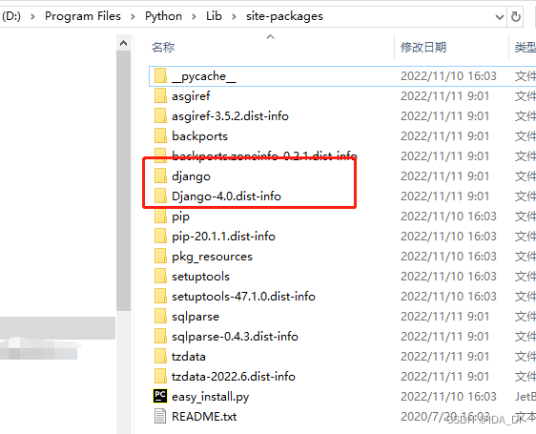Go to the Lib folder breadcrumb
This screenshot has height=434, width=536.
point(214,16)
